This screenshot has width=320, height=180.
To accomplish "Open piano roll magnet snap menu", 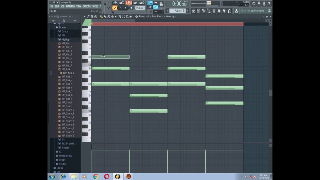I will pyautogui.click(x=92, y=16).
